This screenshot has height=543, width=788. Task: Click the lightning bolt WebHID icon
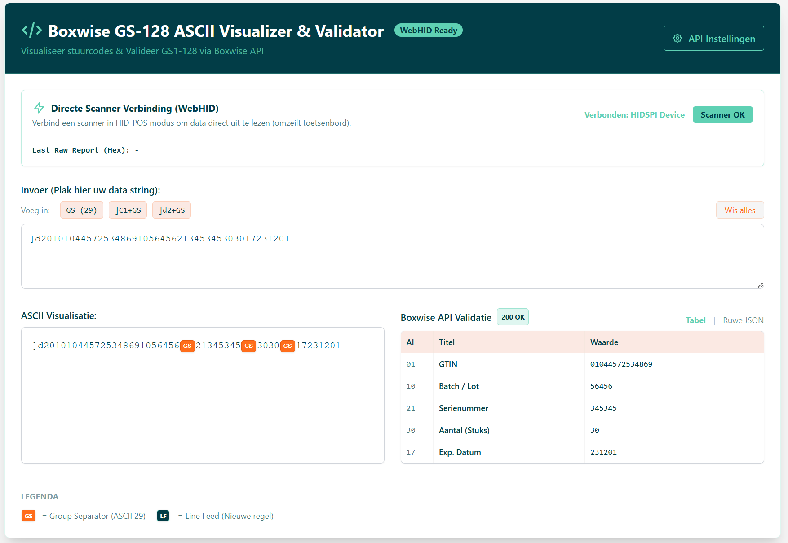pos(39,108)
